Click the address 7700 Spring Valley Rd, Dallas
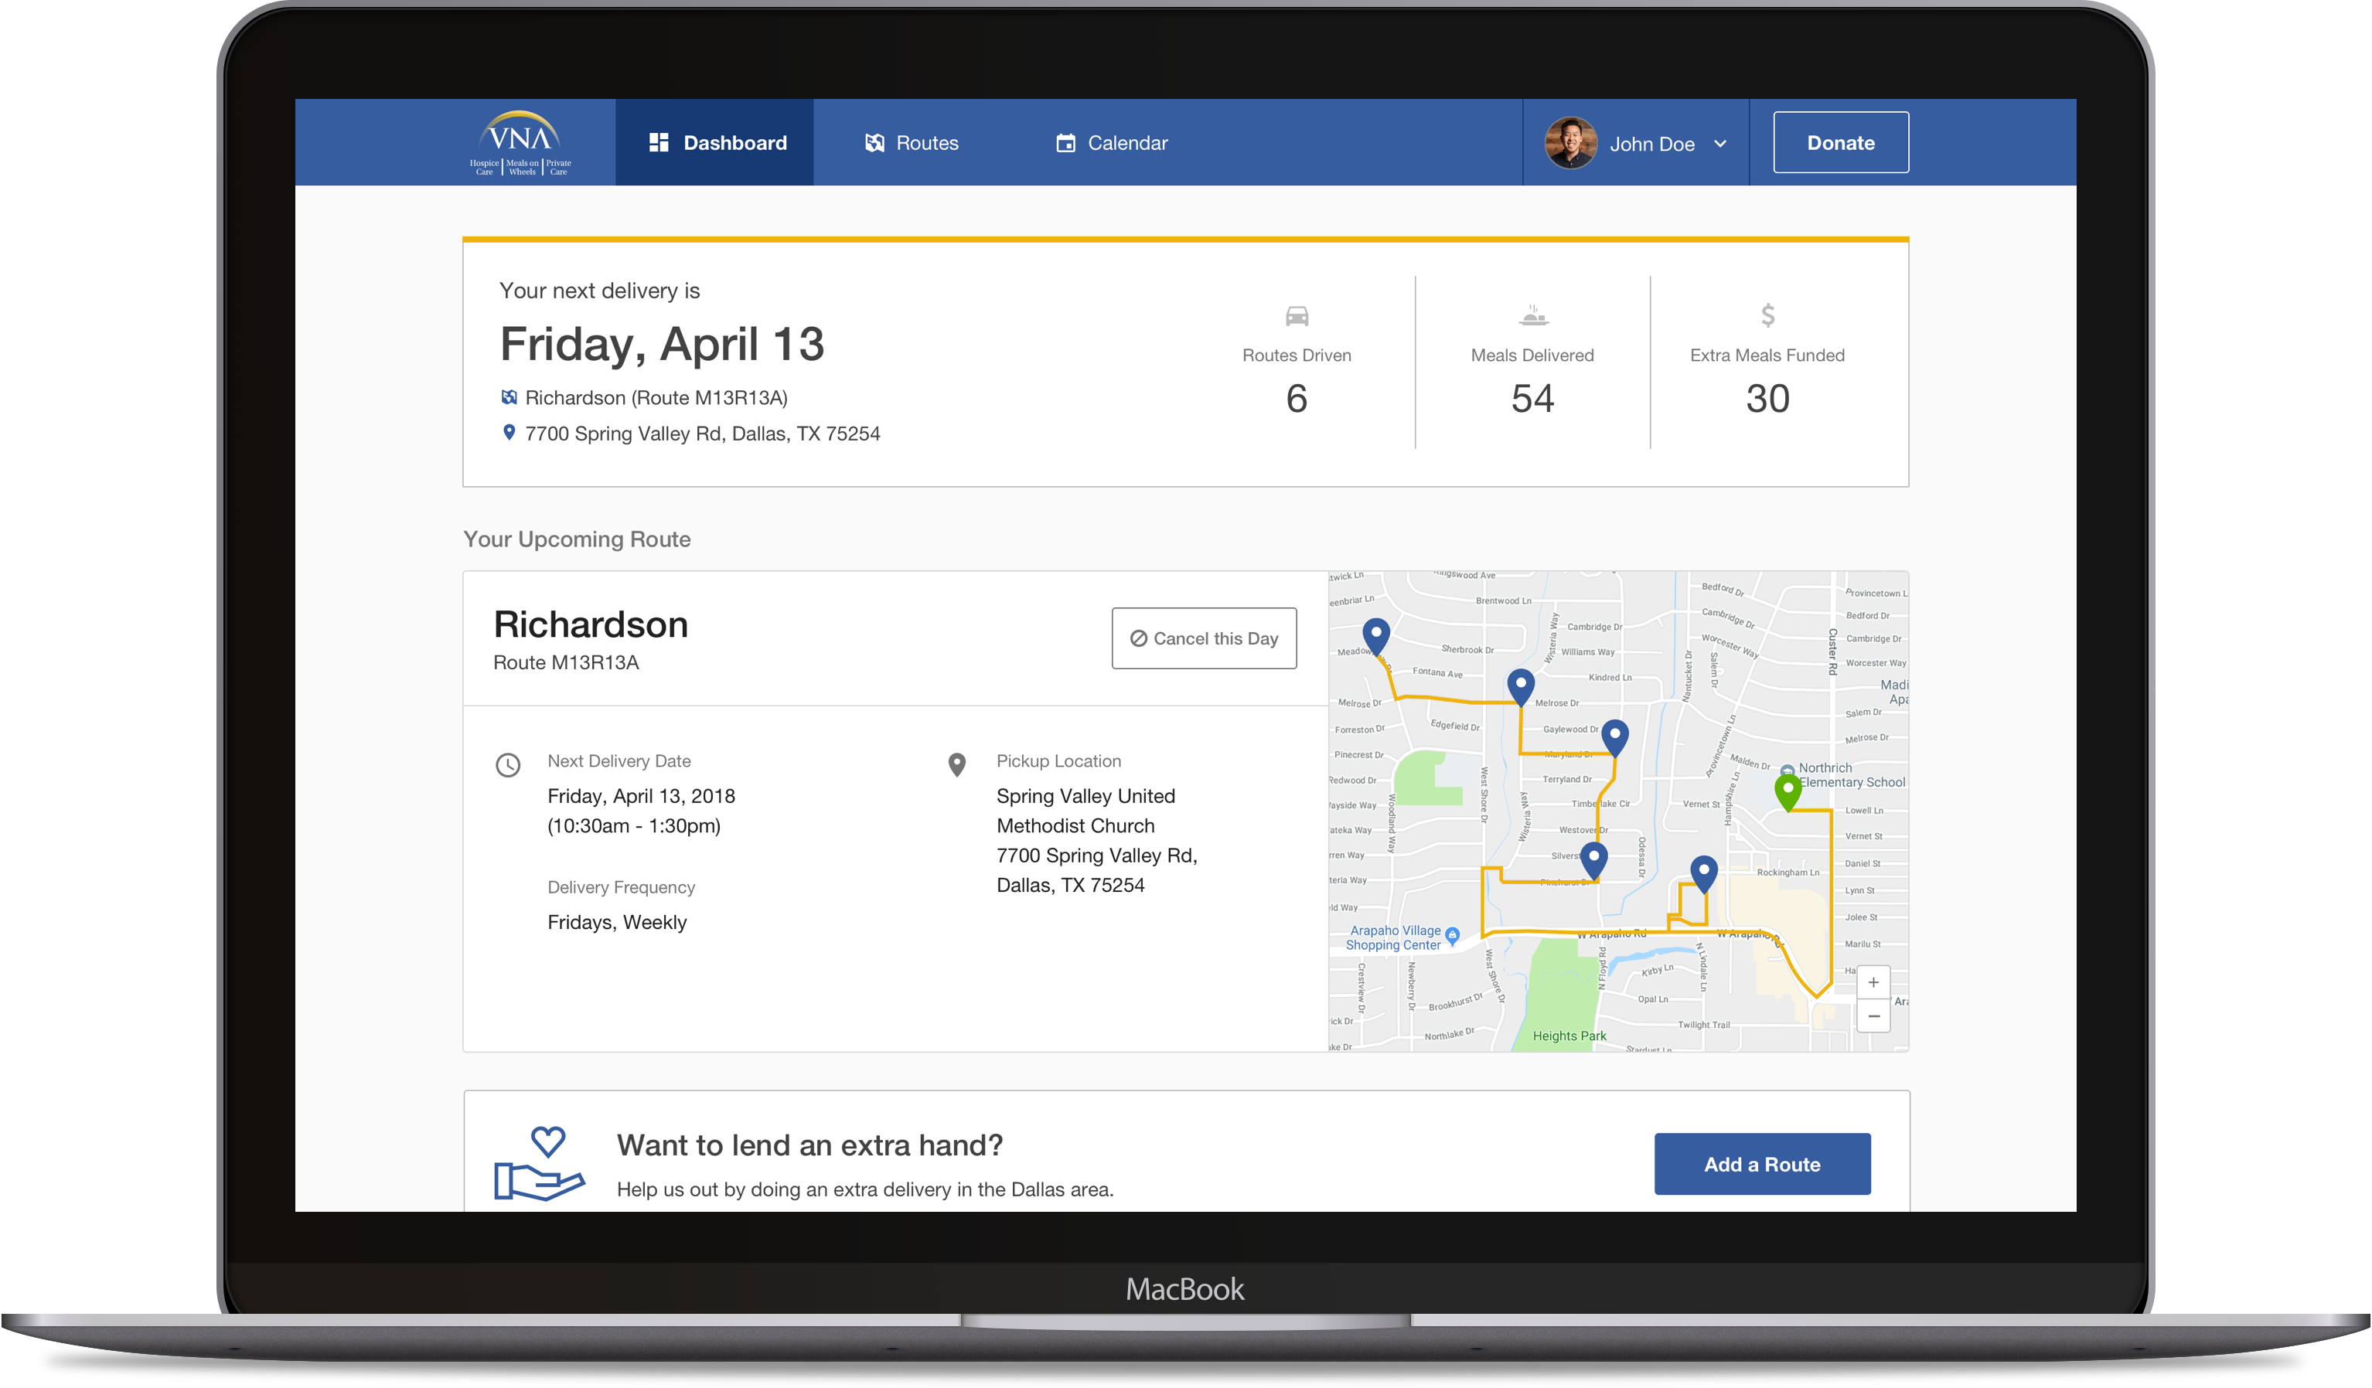This screenshot has width=2372, height=1388. [x=702, y=434]
